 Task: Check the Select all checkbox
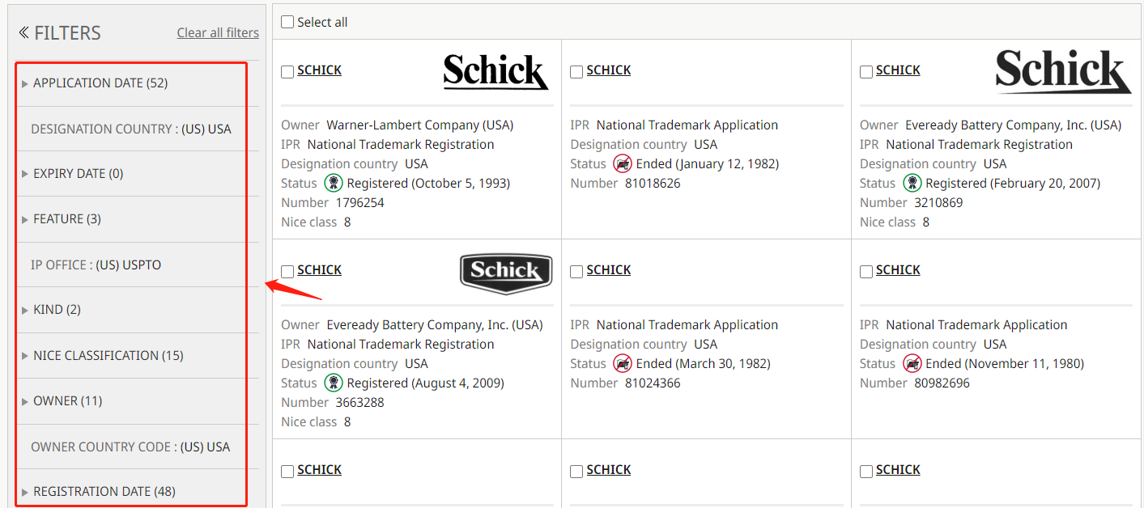coord(287,22)
